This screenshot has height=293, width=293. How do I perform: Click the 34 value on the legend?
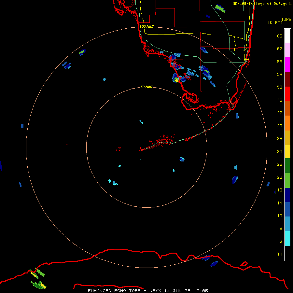[280, 138]
